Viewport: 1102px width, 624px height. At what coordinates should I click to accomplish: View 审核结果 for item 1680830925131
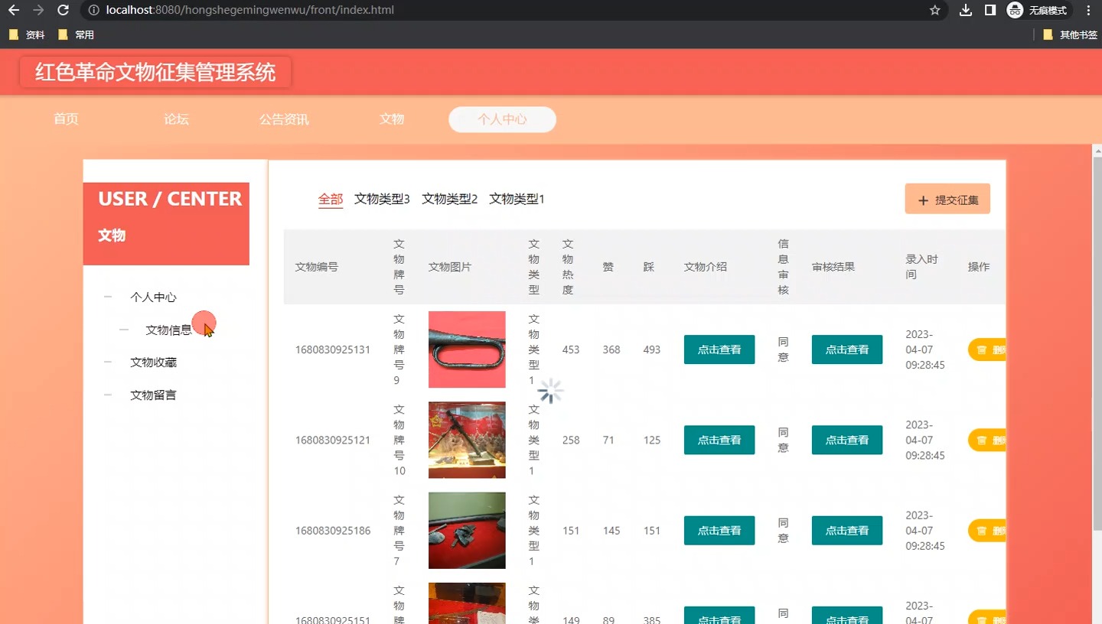[x=847, y=349]
